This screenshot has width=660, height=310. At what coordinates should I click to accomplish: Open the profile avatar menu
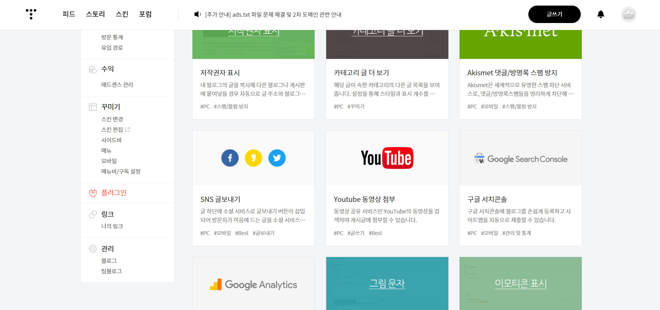point(629,14)
